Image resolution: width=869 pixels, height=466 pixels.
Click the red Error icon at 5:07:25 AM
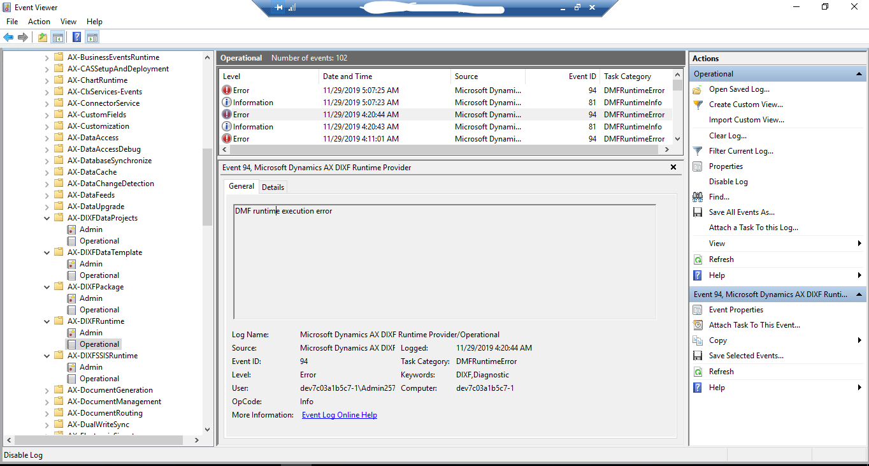click(x=227, y=91)
